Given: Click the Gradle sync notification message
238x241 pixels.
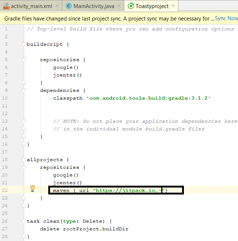Looking at the screenshot, I should [x=109, y=19].
